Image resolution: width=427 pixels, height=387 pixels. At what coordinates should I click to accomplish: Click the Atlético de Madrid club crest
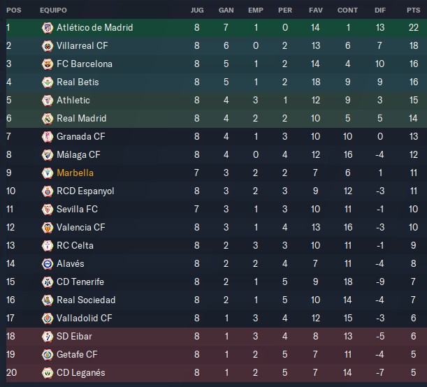[48, 28]
